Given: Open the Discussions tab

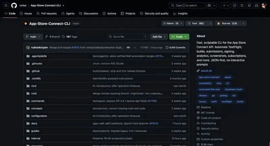Looking at the screenshot, I should (x=88, y=13).
